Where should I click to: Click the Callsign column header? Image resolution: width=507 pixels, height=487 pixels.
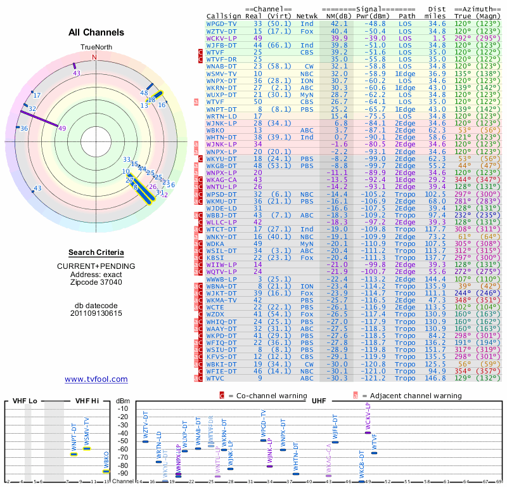click(224, 16)
